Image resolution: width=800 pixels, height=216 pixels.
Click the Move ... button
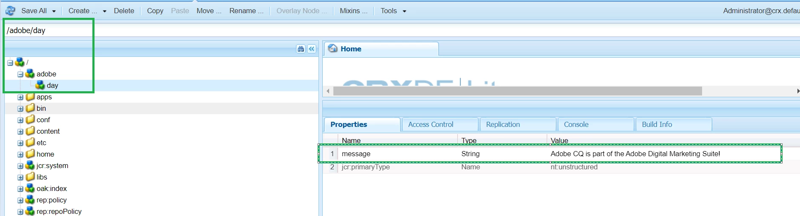pos(209,11)
